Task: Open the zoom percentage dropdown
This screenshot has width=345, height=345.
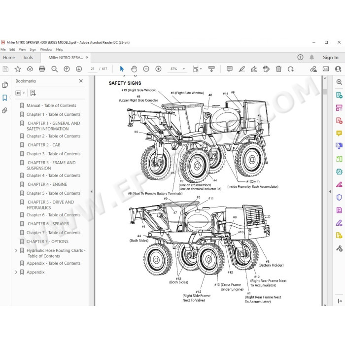Action: 184,69
